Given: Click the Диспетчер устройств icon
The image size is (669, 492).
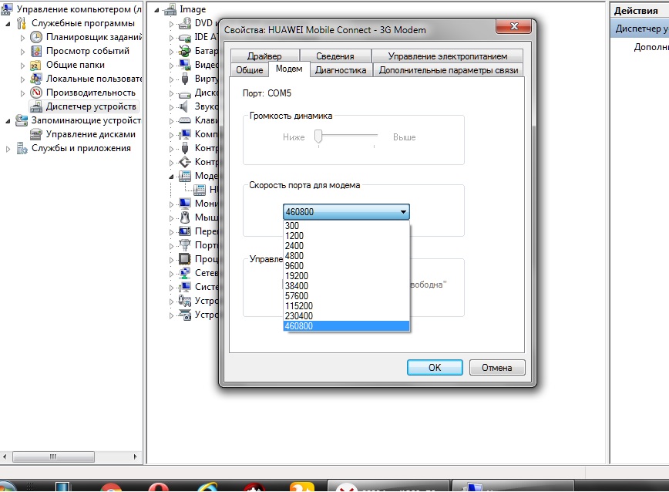Looking at the screenshot, I should 36,106.
